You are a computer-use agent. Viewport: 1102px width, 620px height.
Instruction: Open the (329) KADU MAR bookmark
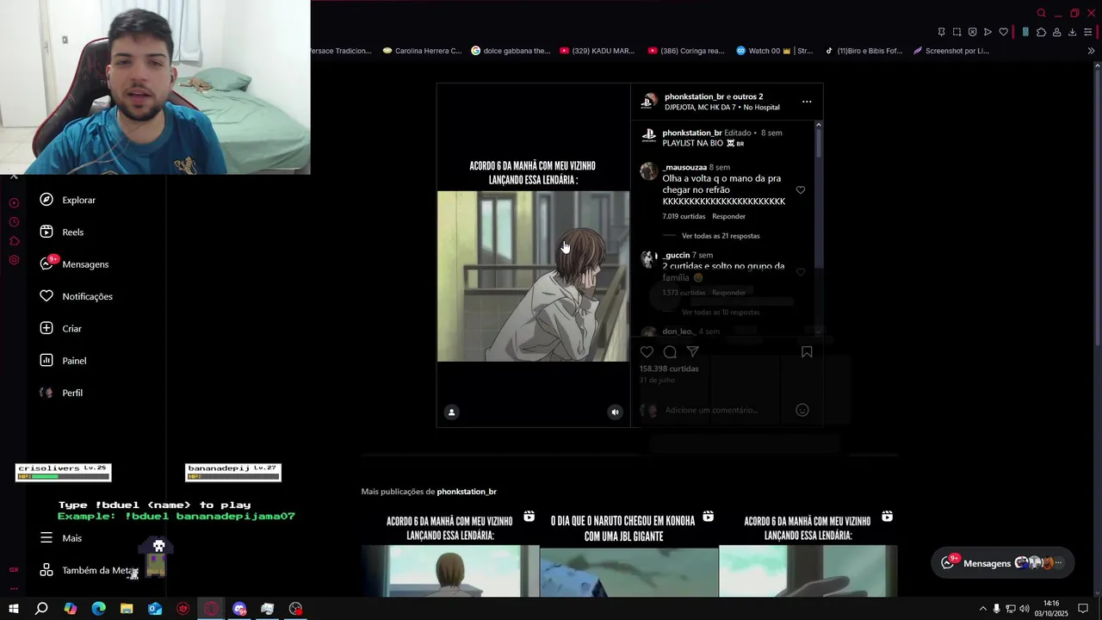597,51
